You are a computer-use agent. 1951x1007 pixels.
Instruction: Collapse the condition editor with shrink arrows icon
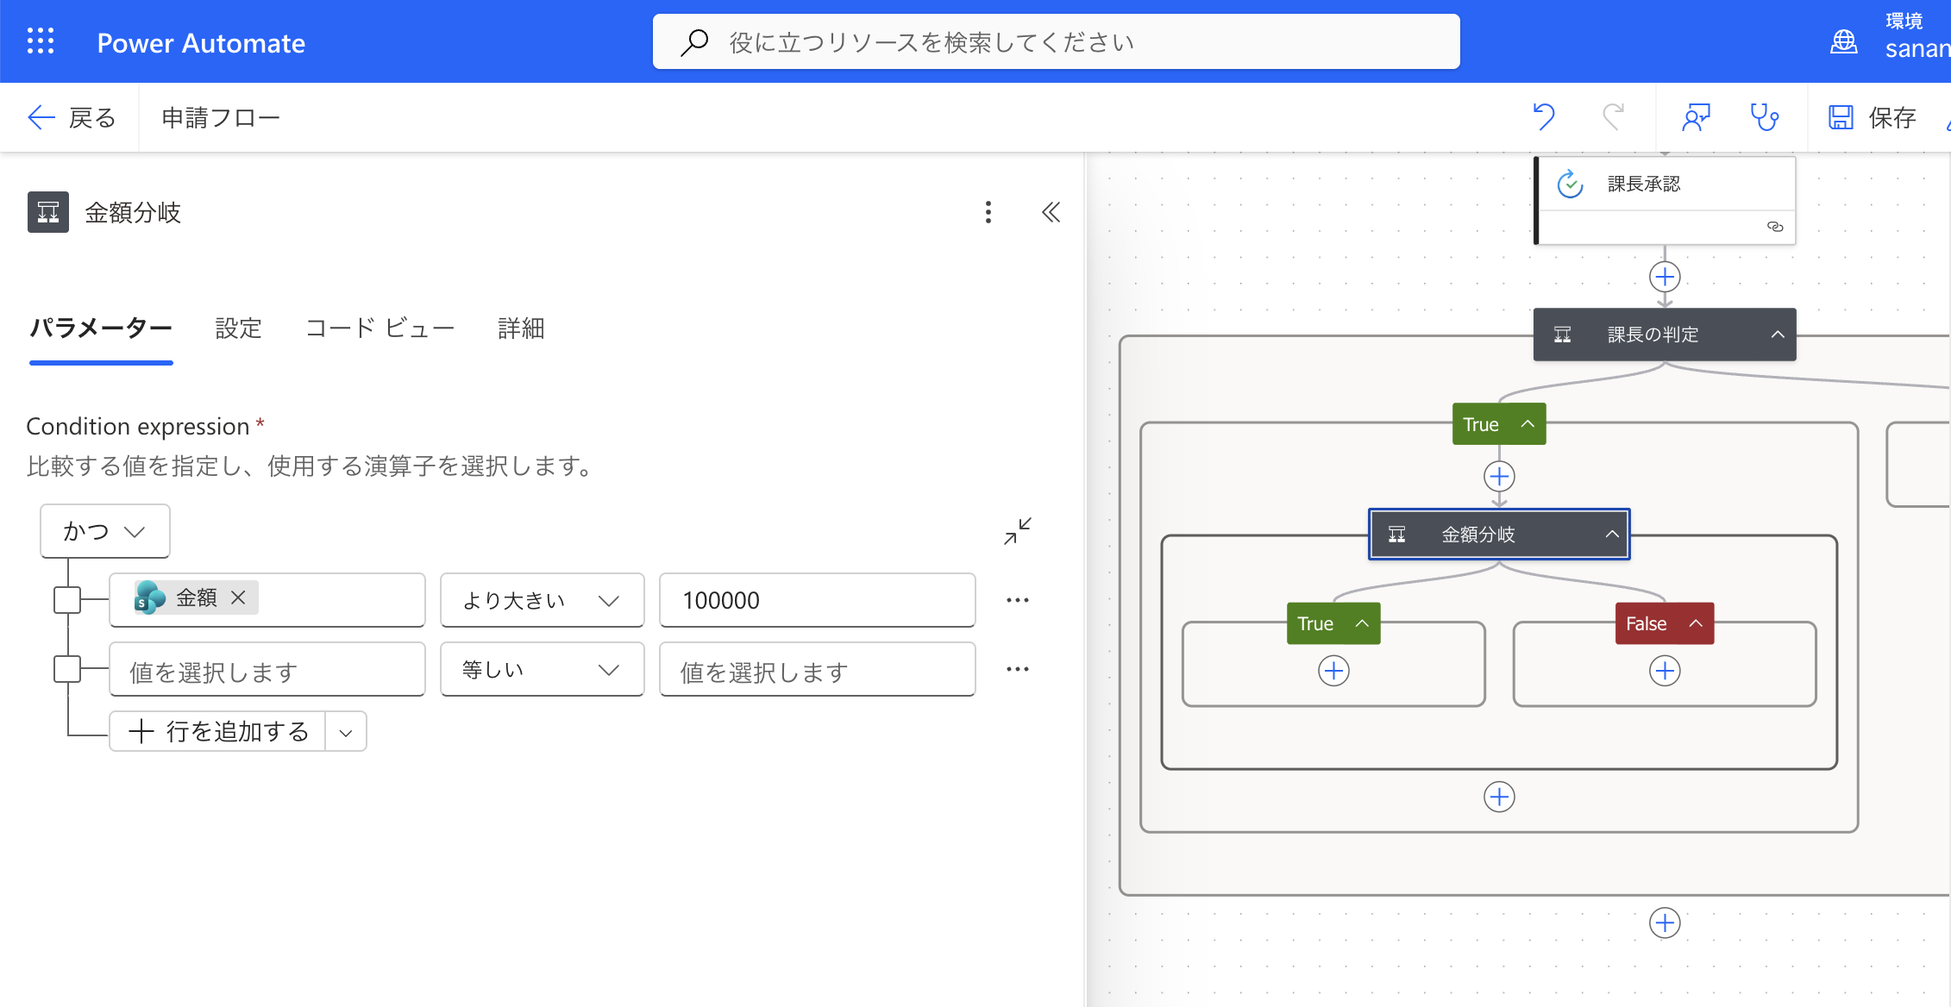1018,531
